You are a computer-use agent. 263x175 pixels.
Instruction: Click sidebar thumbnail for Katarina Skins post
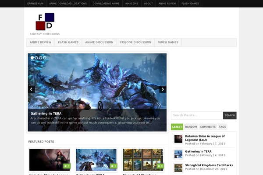(178, 139)
